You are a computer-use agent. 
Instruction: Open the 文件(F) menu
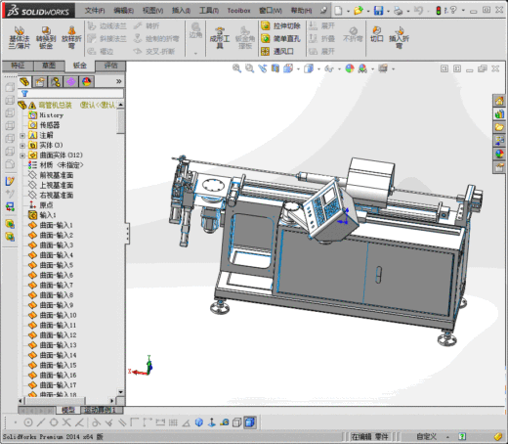[95, 11]
